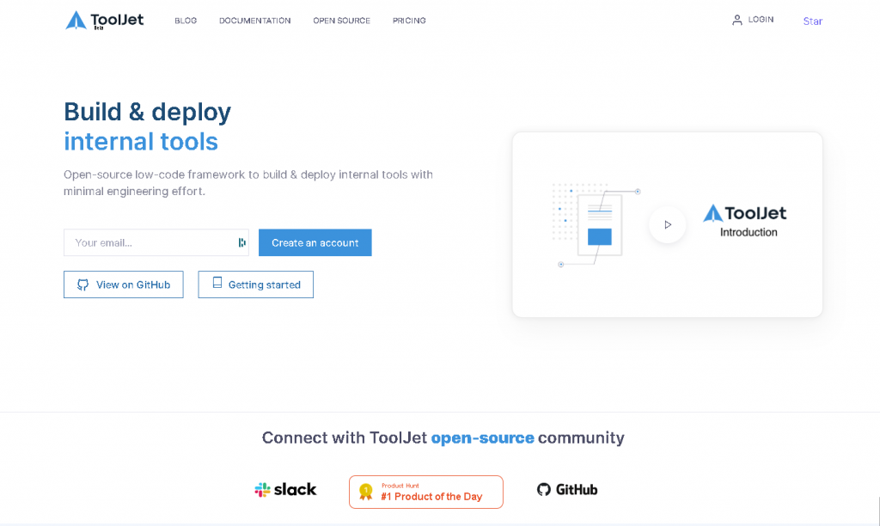This screenshot has height=526, width=880.
Task: Click the GitHub octocat icon in View on GitHub
Action: 83,284
